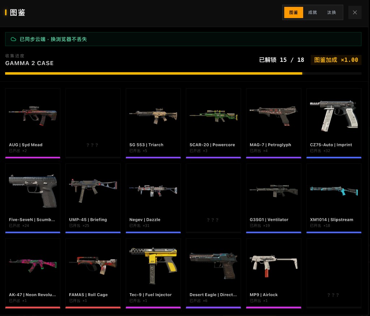The width and height of the screenshot is (370, 316).
Task: Click the 已开出 ×24 count under Five-SeveN
Action: click(x=19, y=226)
